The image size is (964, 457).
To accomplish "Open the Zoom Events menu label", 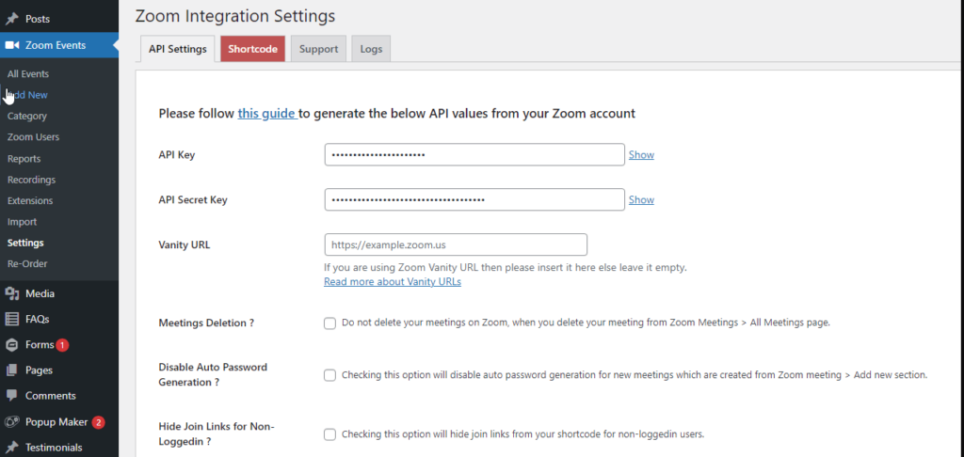I will 56,45.
